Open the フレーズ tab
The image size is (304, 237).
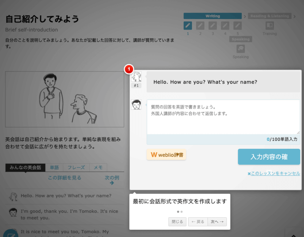pos(76,167)
